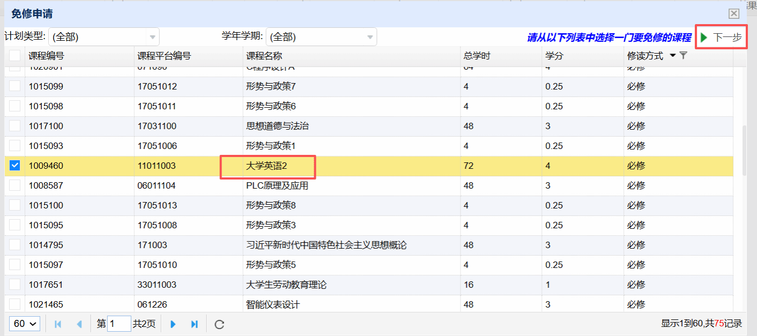Open the 计划类型 dropdown
The height and width of the screenshot is (336, 757).
(x=104, y=37)
